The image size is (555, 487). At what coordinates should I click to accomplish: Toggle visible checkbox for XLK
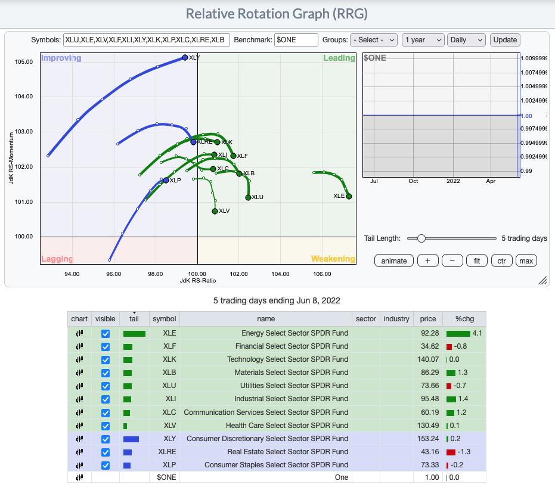point(106,359)
